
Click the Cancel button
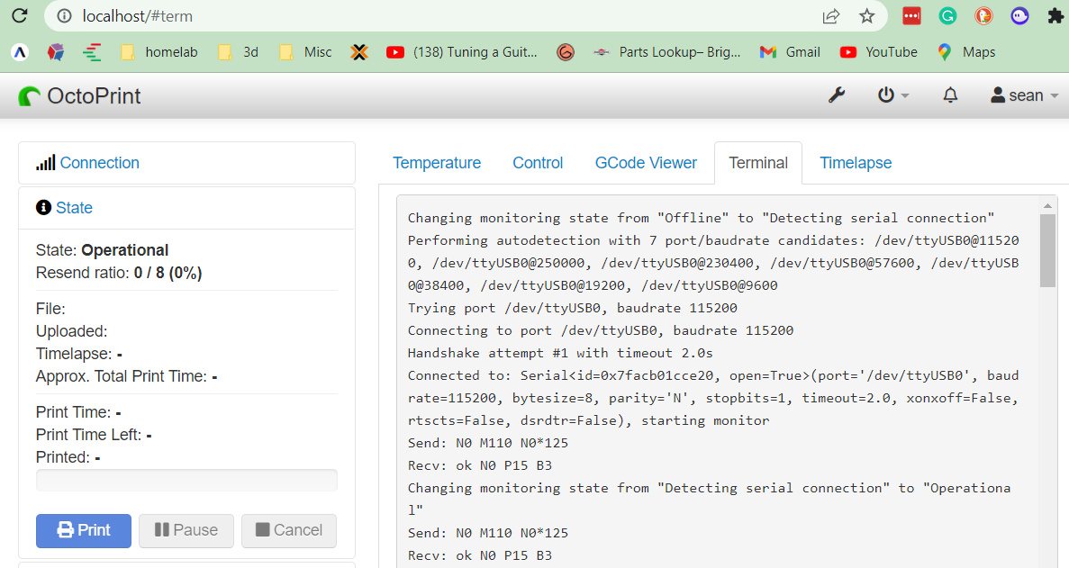pyautogui.click(x=289, y=530)
